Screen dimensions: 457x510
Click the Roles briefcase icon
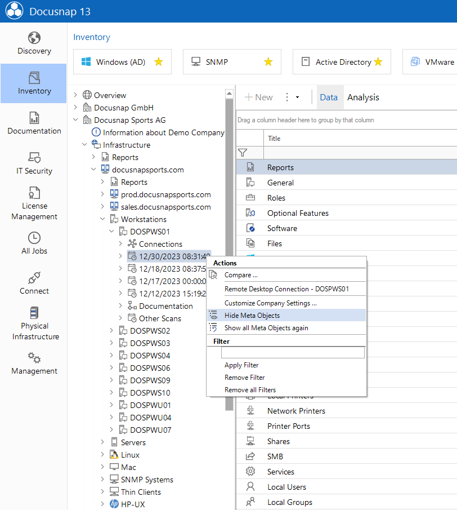pos(250,197)
